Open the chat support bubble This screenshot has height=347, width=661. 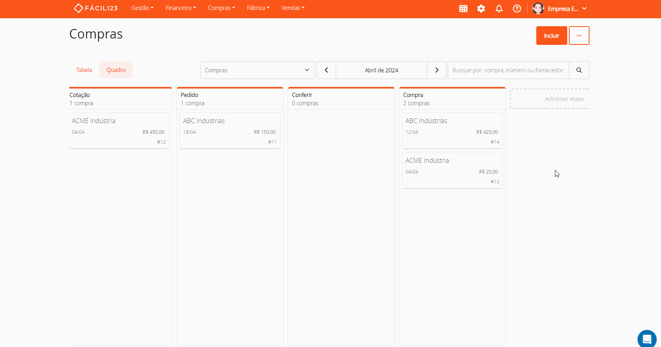point(647,339)
